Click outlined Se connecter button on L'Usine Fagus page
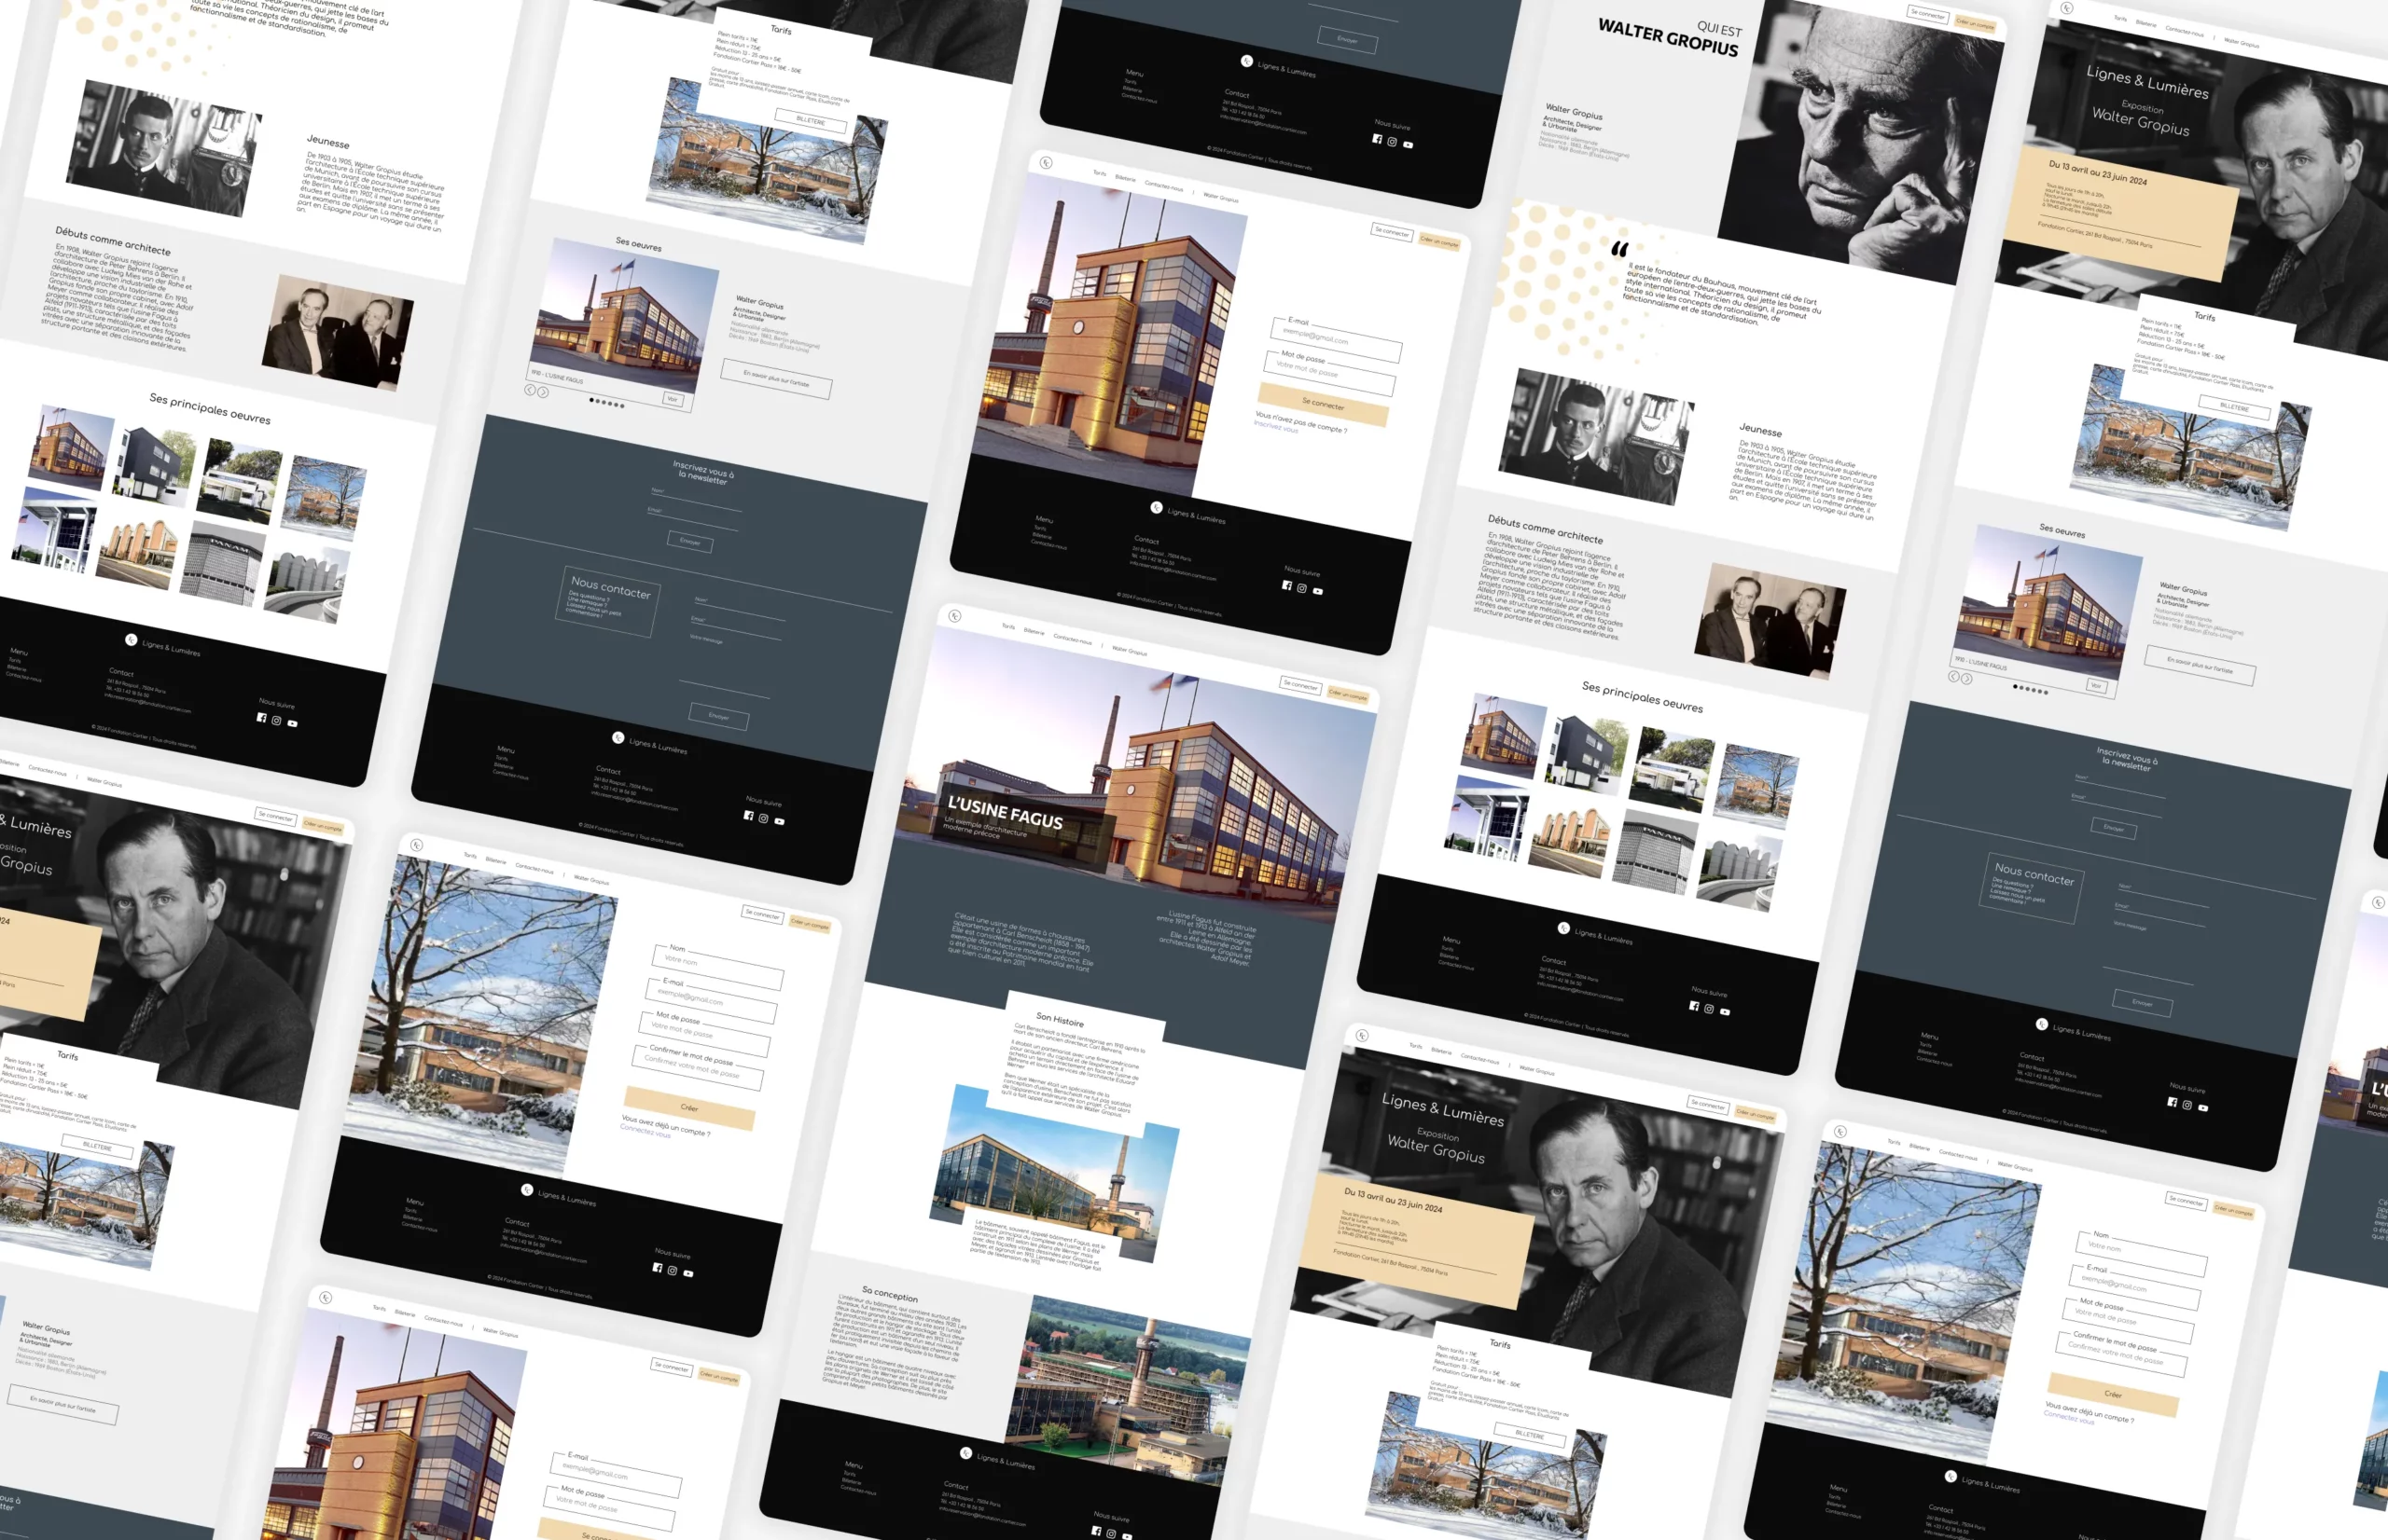Viewport: 2388px width, 1540px height. tap(1299, 685)
